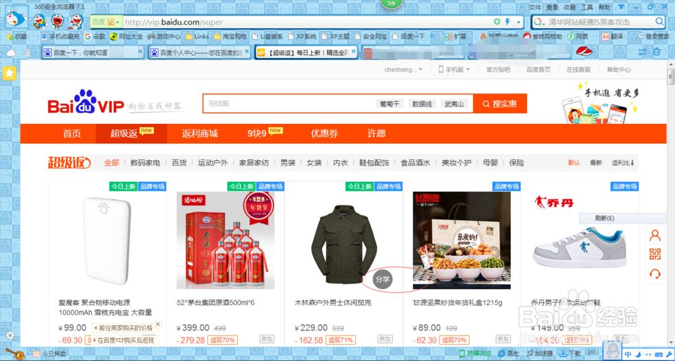Open the 扩展 extensions button
Screen dimensions: 675x361
click(456, 37)
